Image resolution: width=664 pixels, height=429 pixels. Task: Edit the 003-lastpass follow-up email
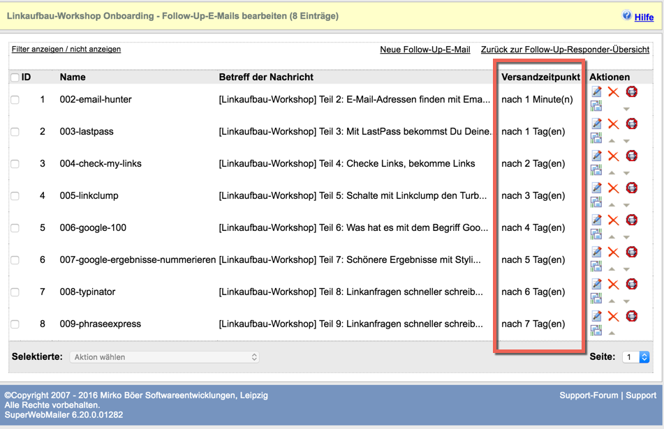pyautogui.click(x=597, y=123)
